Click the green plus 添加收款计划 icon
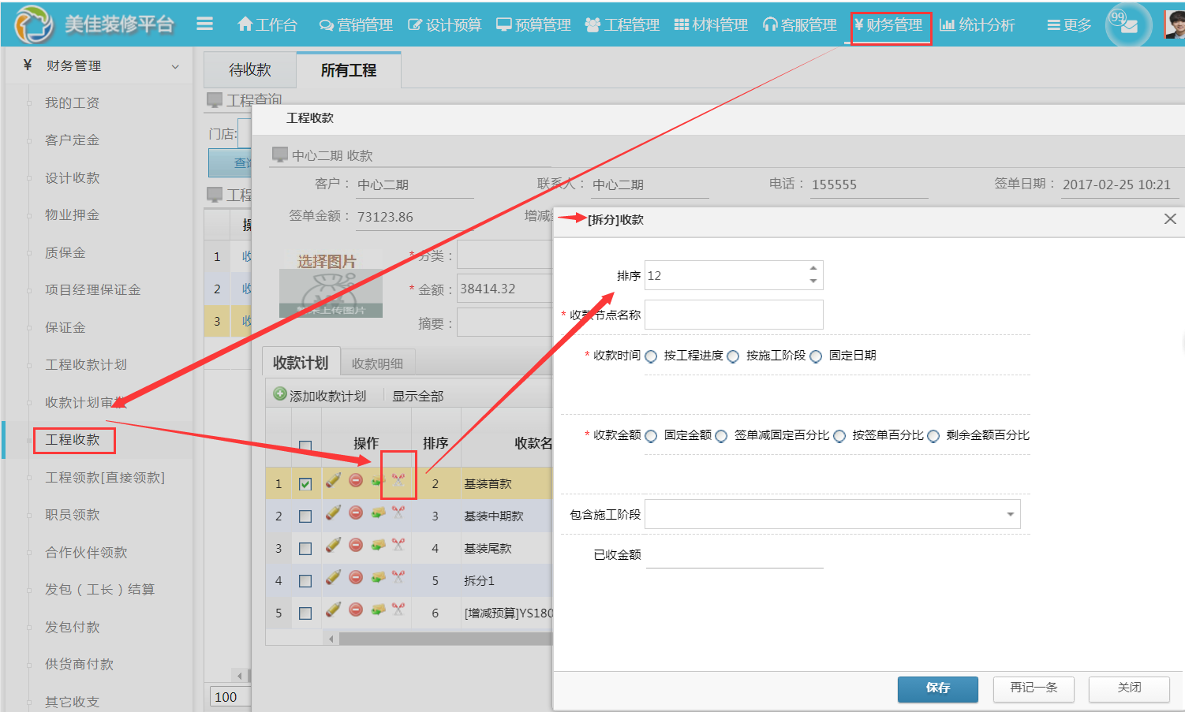The height and width of the screenshot is (712, 1185). 280,394
